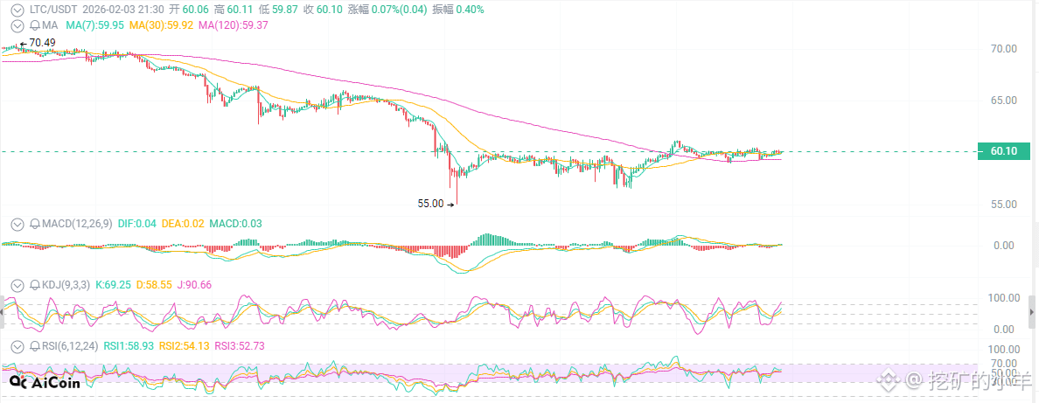Click the MACD:0.03 readout

pos(235,224)
